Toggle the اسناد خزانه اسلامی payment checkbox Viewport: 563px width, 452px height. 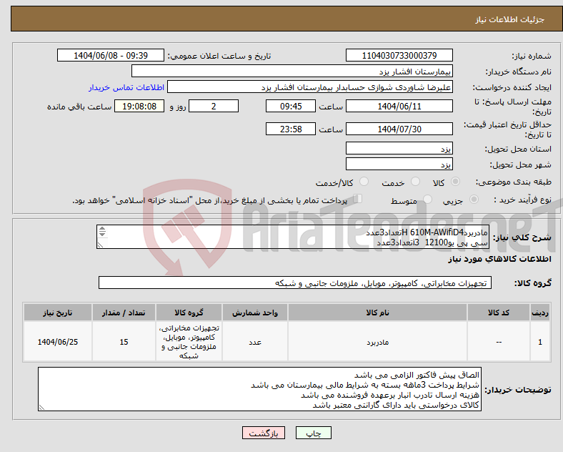click(x=358, y=199)
